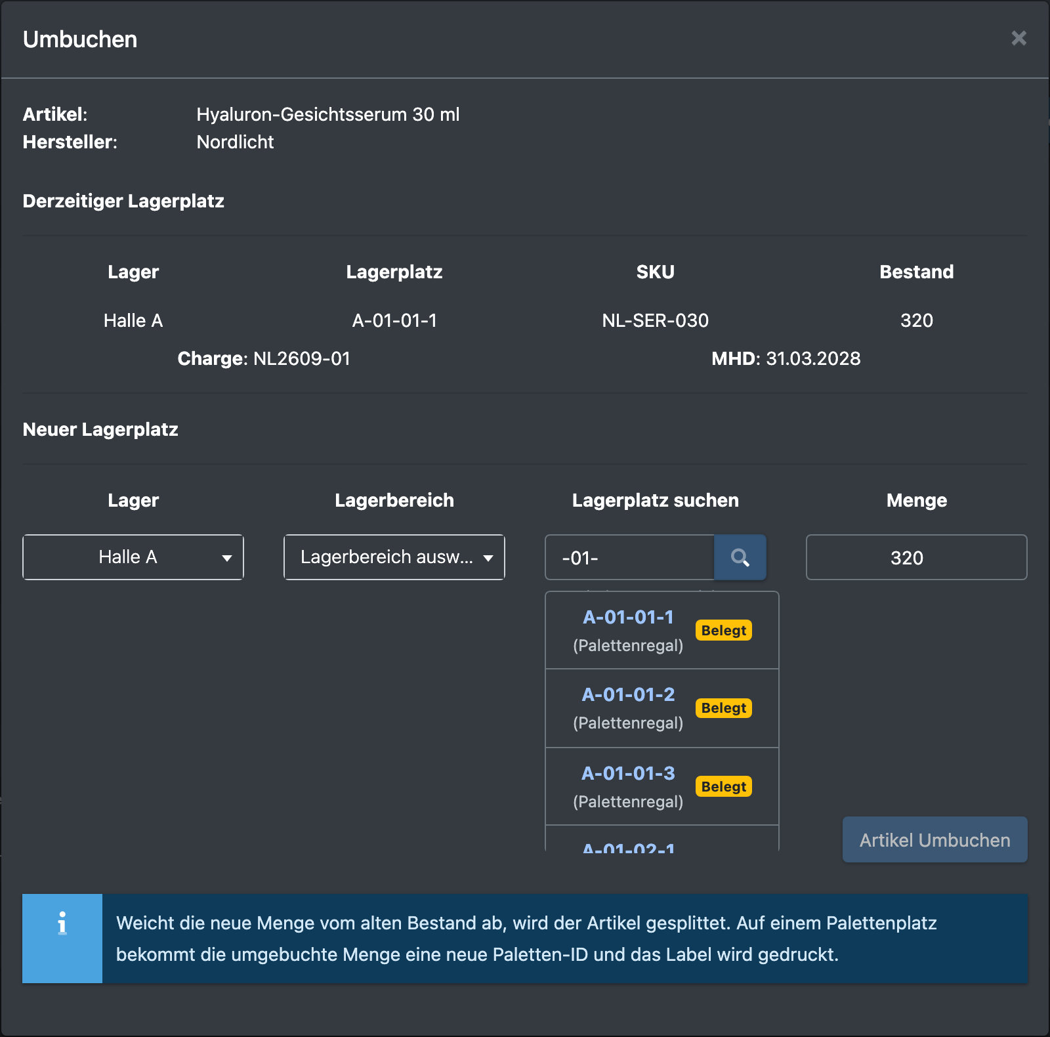Image resolution: width=1050 pixels, height=1037 pixels.
Task: Click Halle A in current location row
Action: click(133, 320)
